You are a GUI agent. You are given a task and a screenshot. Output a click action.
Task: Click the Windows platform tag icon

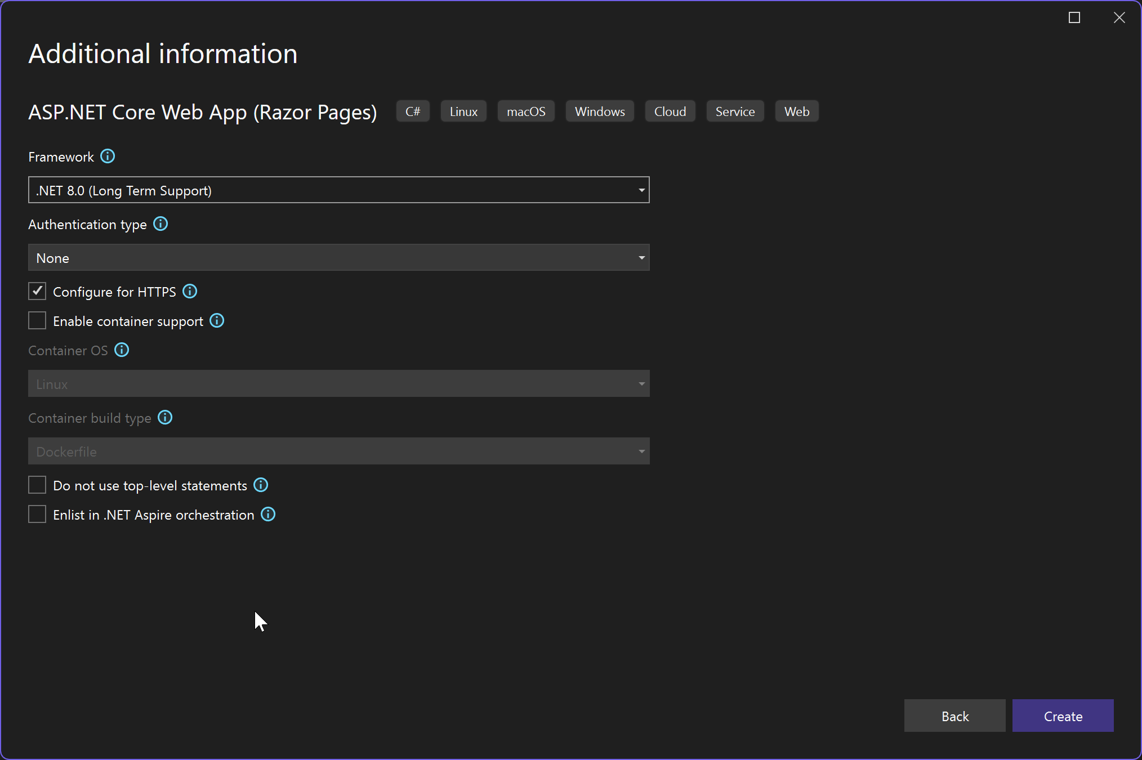pyautogui.click(x=600, y=111)
